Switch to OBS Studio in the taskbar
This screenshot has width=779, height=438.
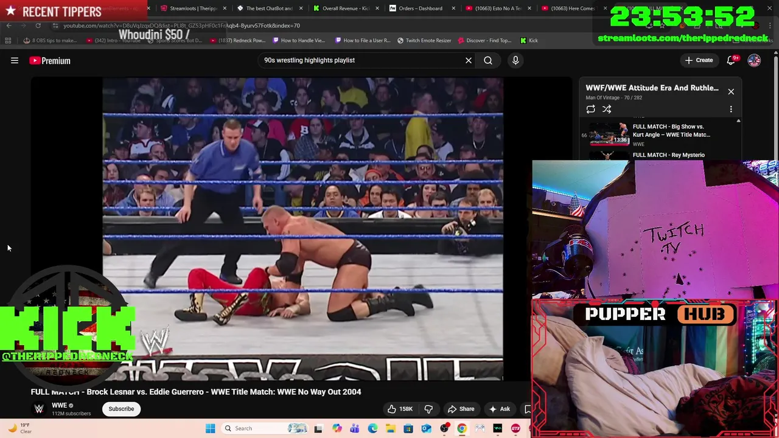pyautogui.click(x=444, y=428)
